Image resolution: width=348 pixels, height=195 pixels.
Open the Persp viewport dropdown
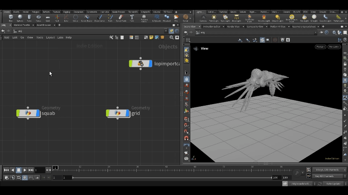pyautogui.click(x=320, y=47)
